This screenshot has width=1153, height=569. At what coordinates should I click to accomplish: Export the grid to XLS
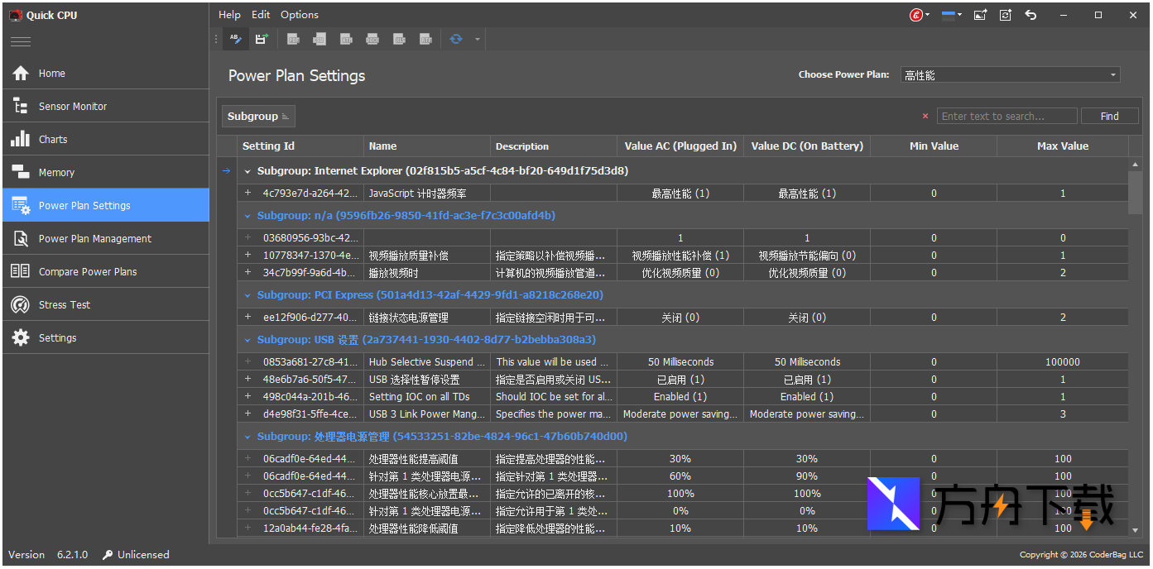click(399, 39)
